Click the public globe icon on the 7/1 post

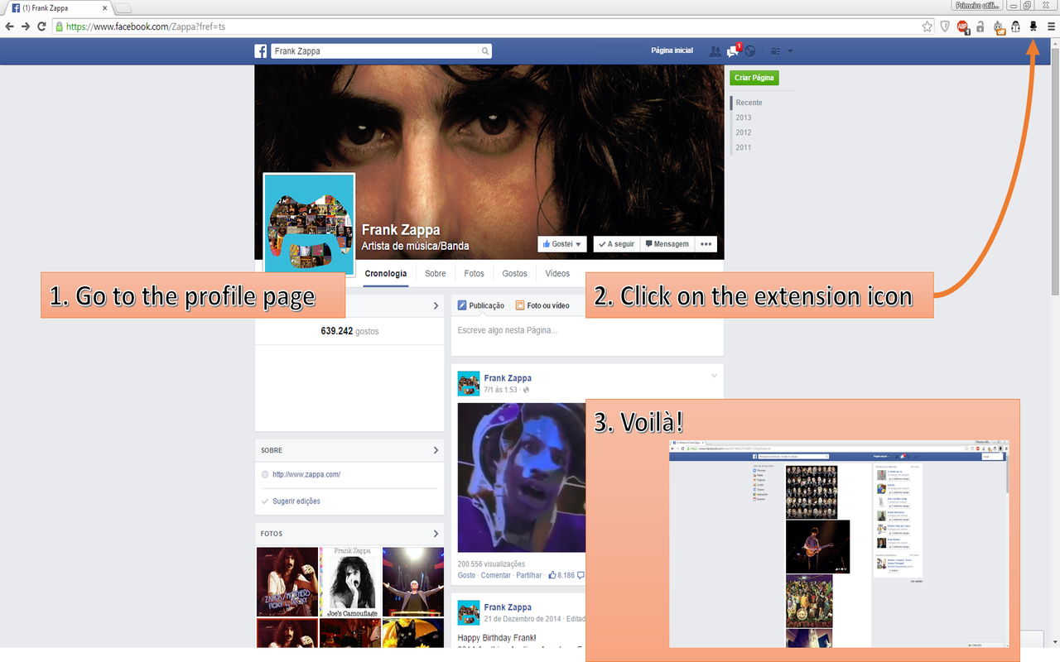527,390
